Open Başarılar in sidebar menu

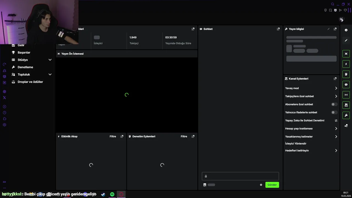point(24,53)
